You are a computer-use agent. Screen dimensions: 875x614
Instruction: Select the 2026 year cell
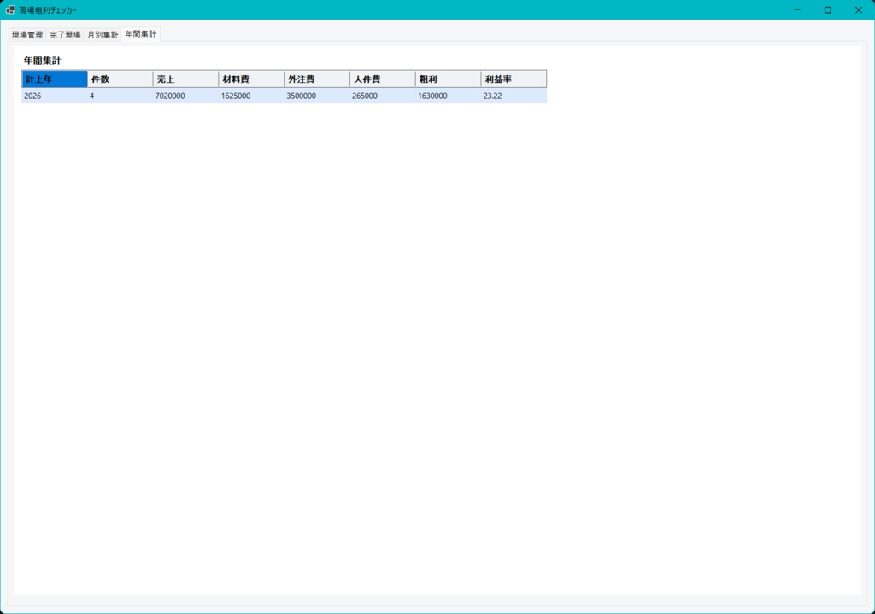pos(55,96)
